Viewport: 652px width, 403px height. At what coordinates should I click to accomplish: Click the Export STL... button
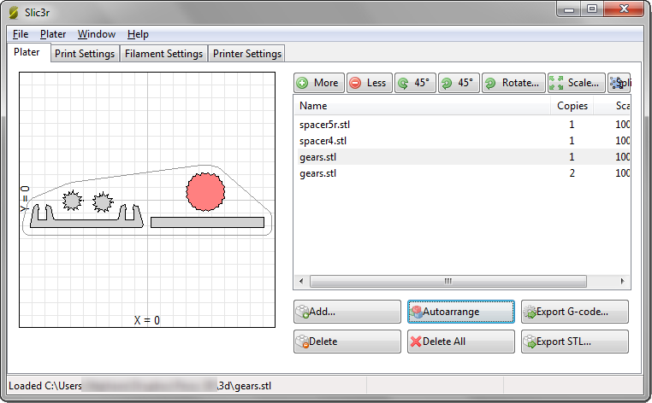(x=575, y=342)
